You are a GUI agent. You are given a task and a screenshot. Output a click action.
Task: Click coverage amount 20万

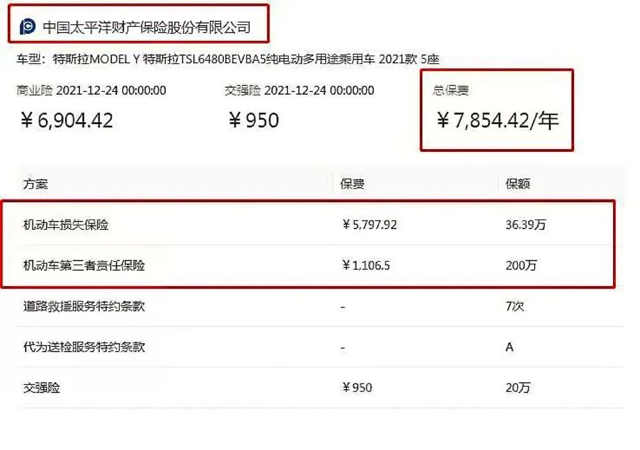click(518, 387)
